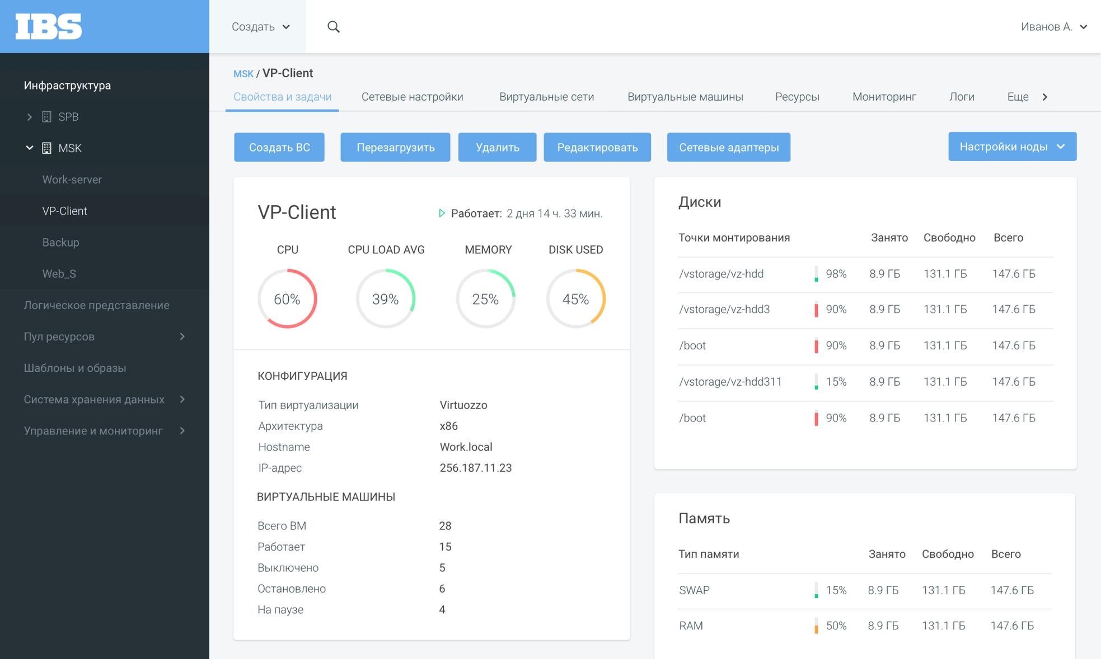Viewport: 1101px width, 659px height.
Task: Click the /vstorage/vz-hdd 98% usage bar
Action: click(816, 274)
